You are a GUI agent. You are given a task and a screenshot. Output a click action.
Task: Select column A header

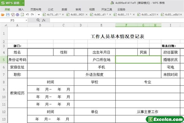17,25
